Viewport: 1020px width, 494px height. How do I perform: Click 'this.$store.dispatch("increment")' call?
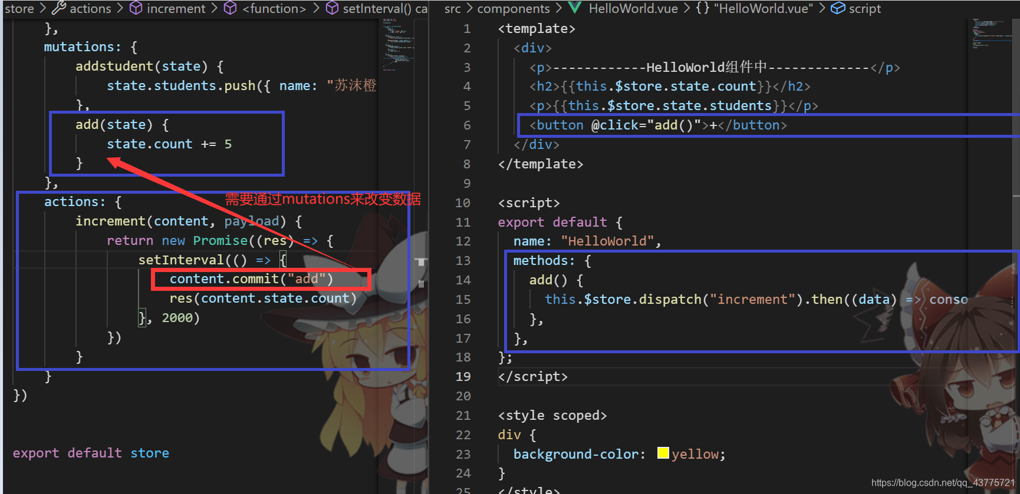[674, 299]
